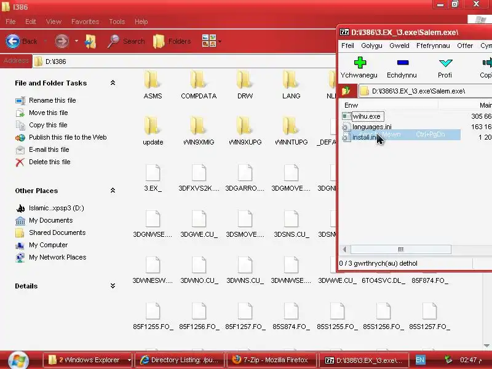This screenshot has height=369, width=492.
Task: Open the update folder
Action: [x=153, y=132]
